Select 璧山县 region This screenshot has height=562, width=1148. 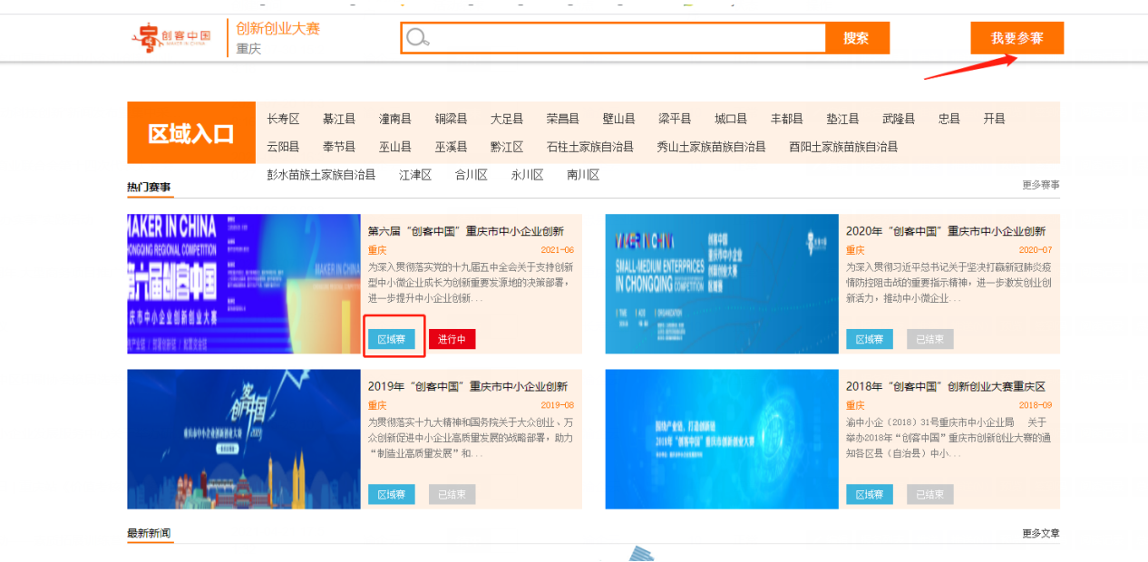(x=618, y=119)
